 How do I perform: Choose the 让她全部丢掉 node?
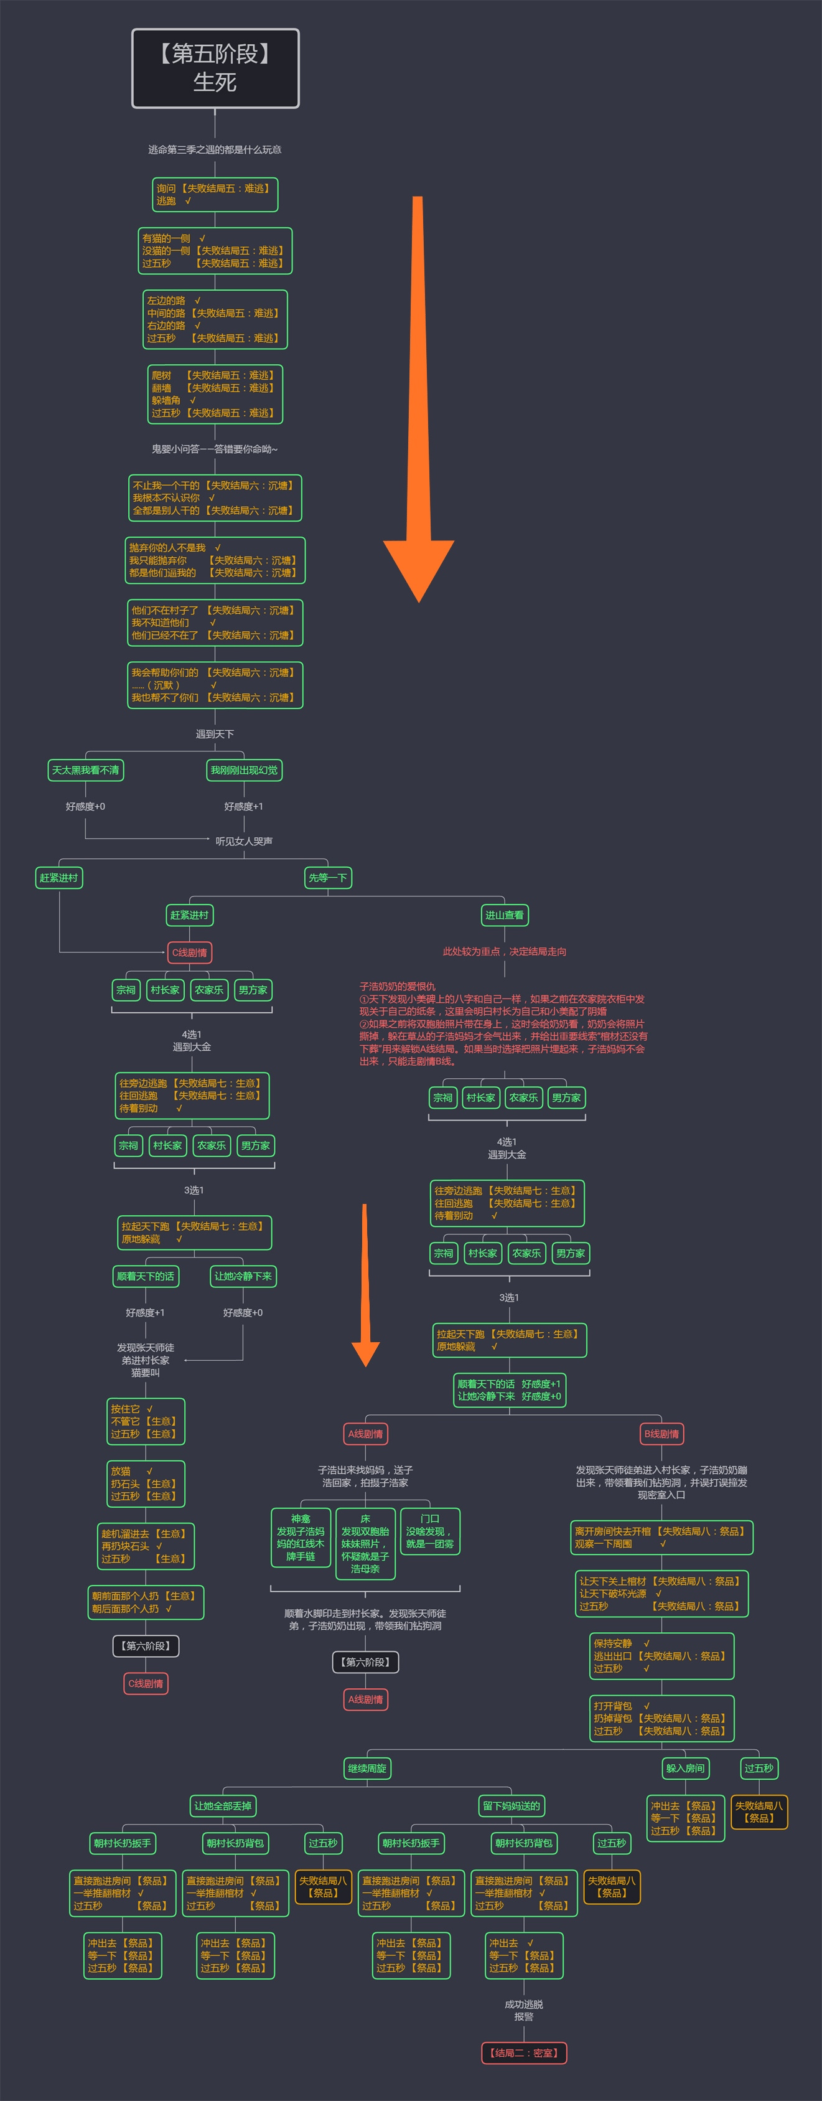223,1806
